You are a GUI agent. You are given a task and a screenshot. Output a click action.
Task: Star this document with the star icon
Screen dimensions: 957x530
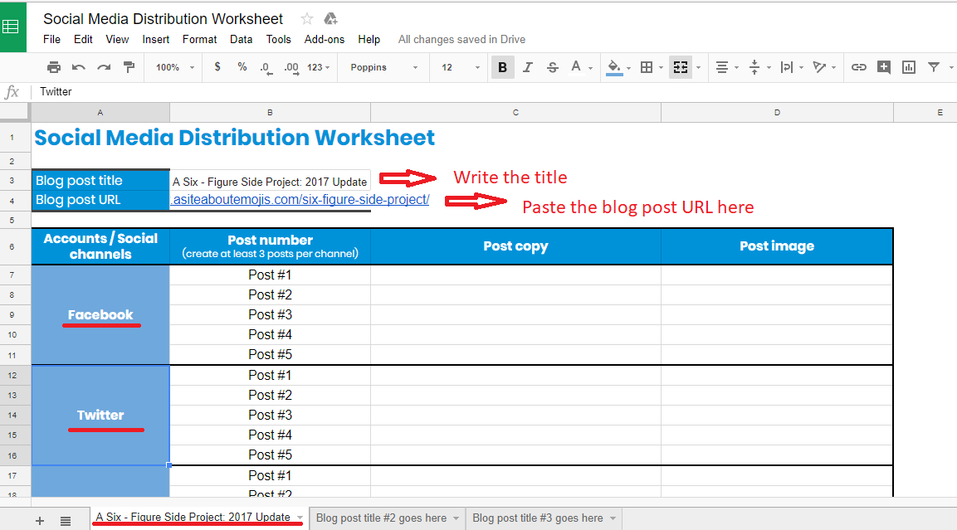click(307, 19)
